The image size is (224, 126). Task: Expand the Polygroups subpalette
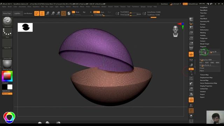(x=204, y=38)
